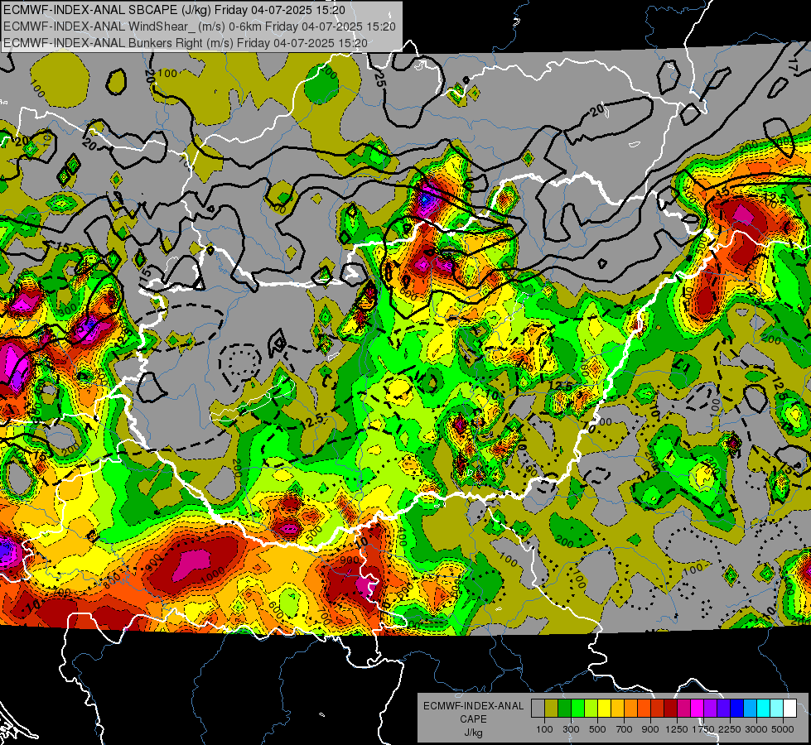
Task: Click the legend value label 1750
Action: 704,729
